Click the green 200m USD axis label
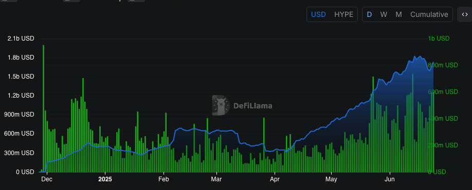This screenshot has width=472, height=190. point(443,145)
